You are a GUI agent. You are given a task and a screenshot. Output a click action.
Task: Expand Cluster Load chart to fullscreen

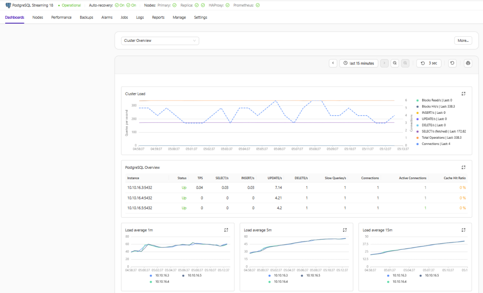point(463,94)
